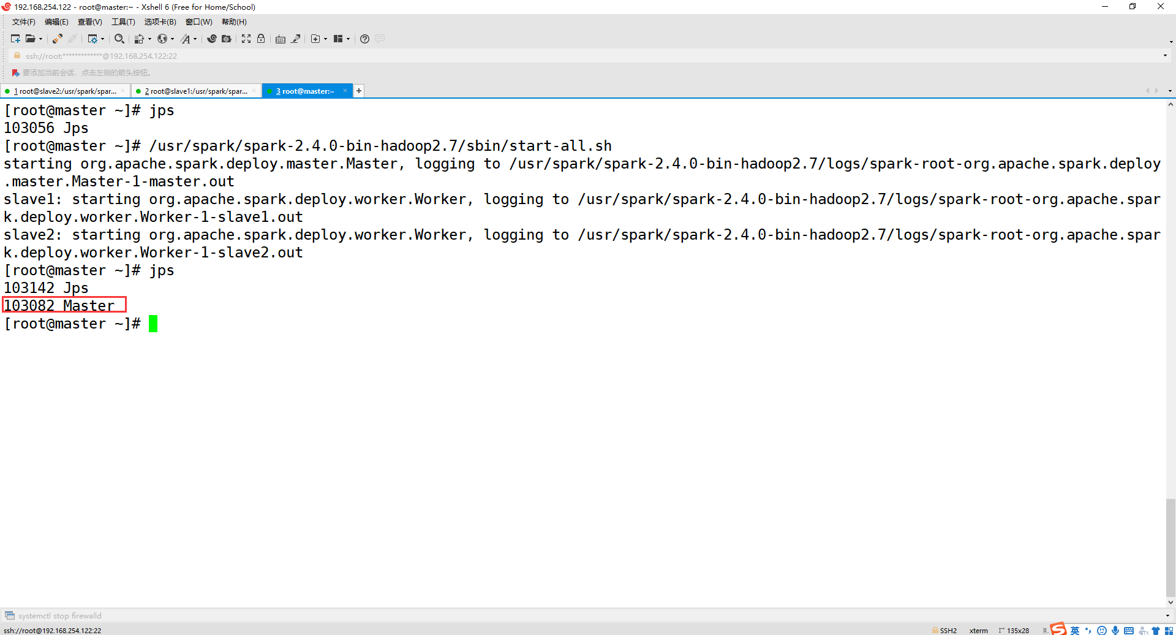Click the globe encoding icon
The image size is (1176, 635).
(x=162, y=39)
